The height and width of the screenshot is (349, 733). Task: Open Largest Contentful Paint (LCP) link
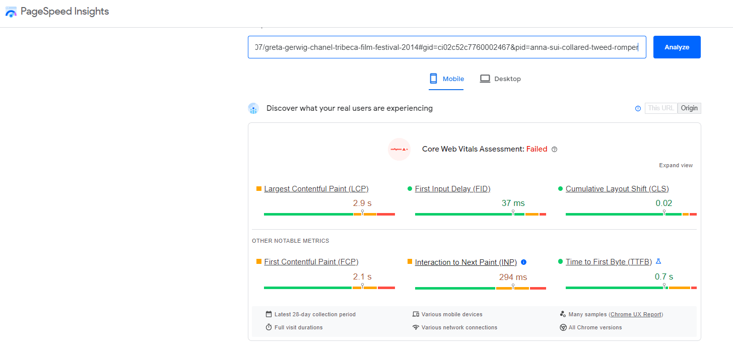pos(316,189)
